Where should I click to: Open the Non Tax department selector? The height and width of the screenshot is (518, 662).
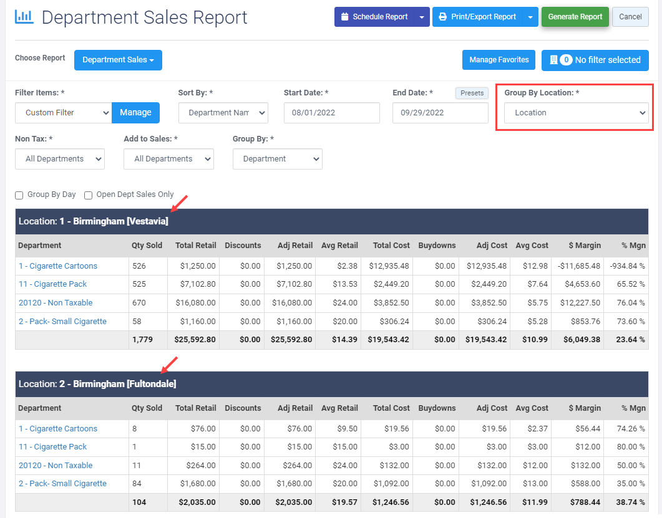(59, 158)
